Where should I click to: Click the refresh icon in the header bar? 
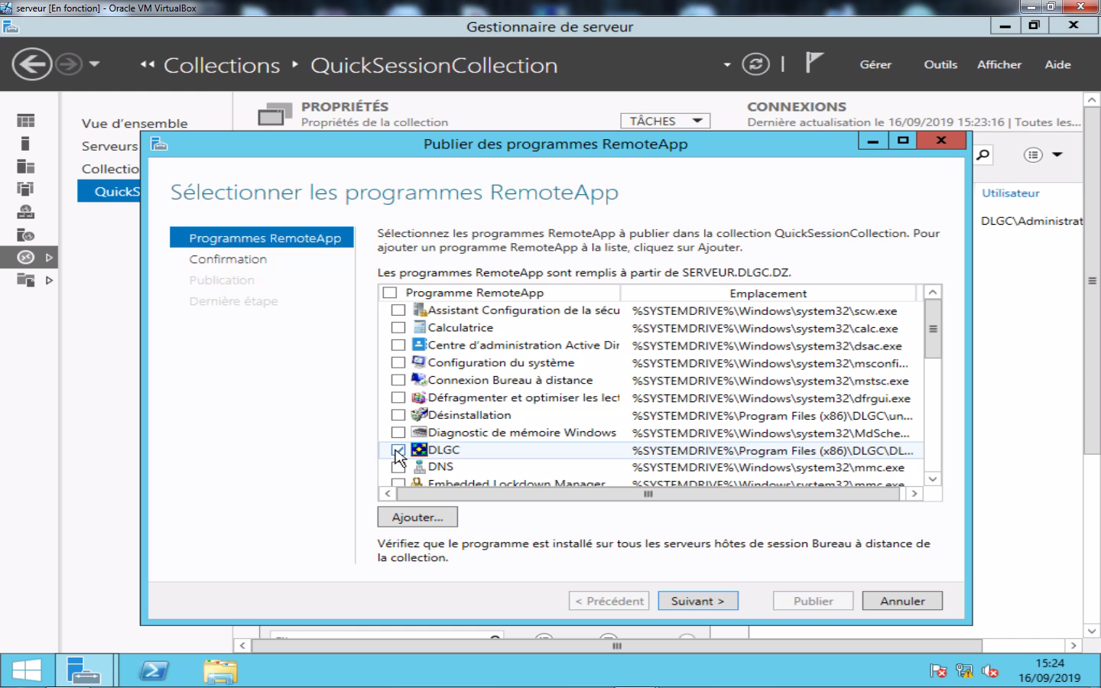(756, 64)
